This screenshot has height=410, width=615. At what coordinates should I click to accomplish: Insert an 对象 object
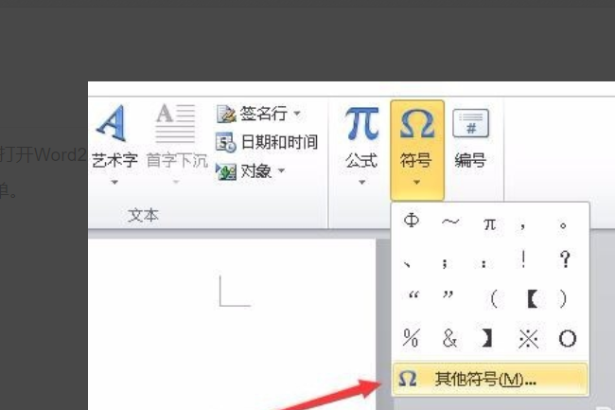click(244, 171)
